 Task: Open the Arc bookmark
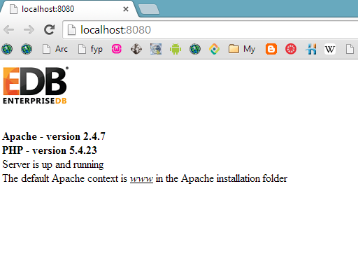pyautogui.click(x=55, y=49)
